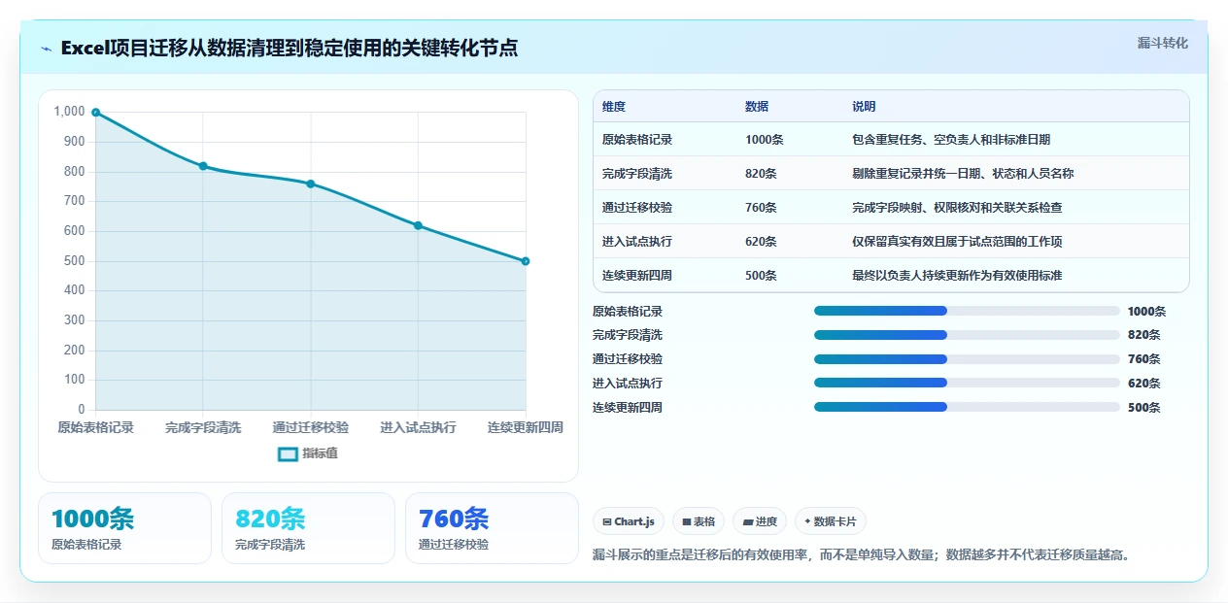The height and width of the screenshot is (603, 1228).
Task: Click the chart point for 完成字段清洗
Action: coord(203,166)
